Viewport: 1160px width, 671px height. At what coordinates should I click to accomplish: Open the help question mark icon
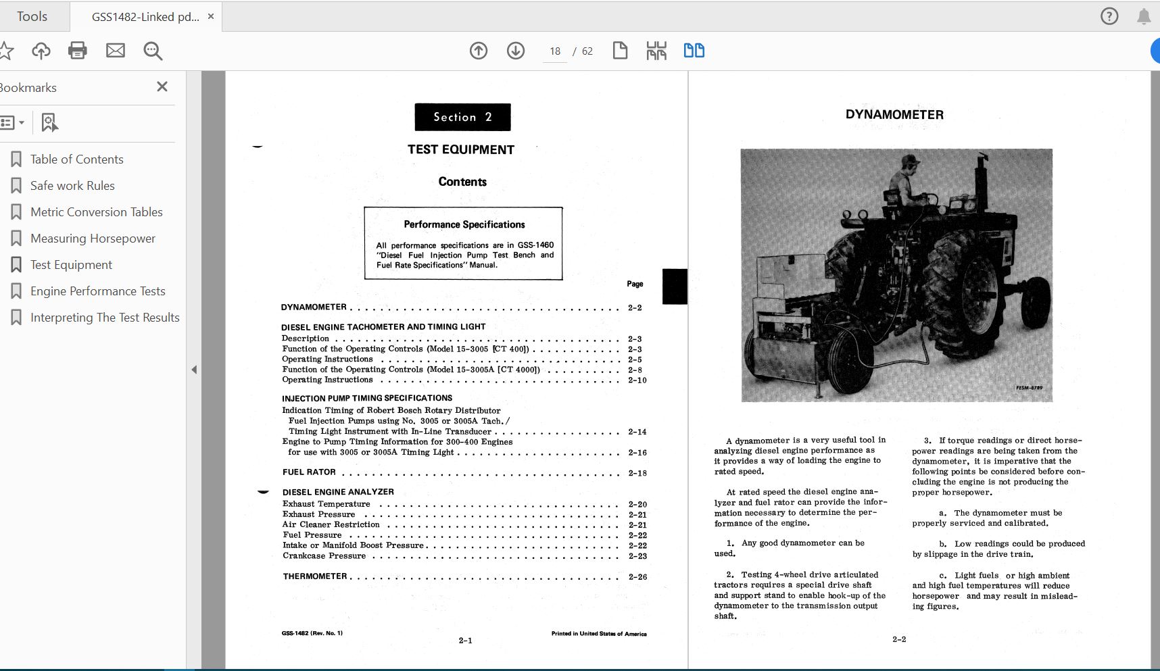click(1109, 16)
